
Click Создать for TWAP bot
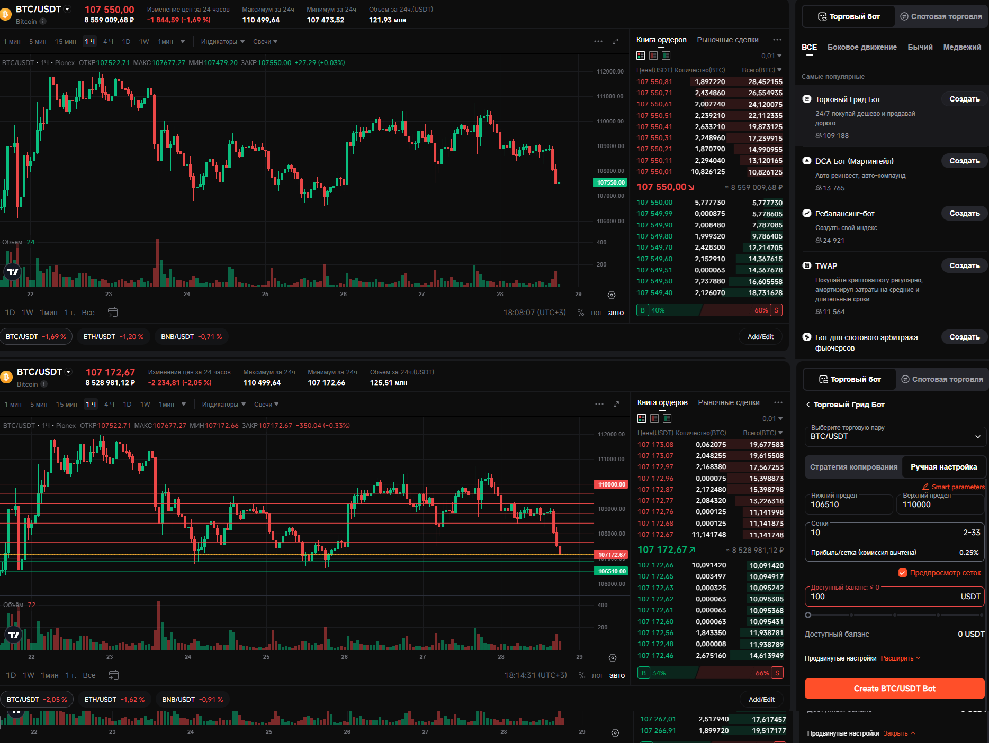(x=964, y=265)
